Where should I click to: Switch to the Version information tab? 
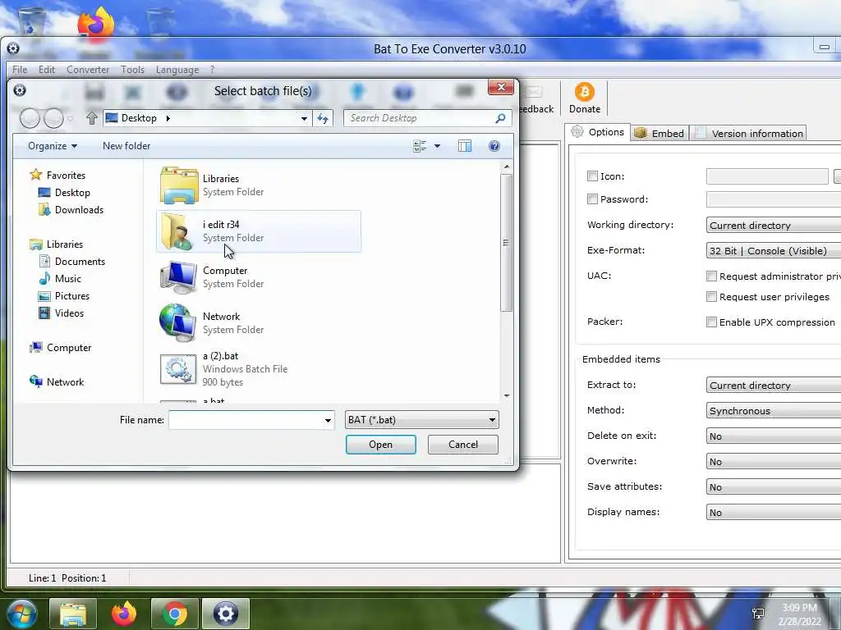(749, 134)
